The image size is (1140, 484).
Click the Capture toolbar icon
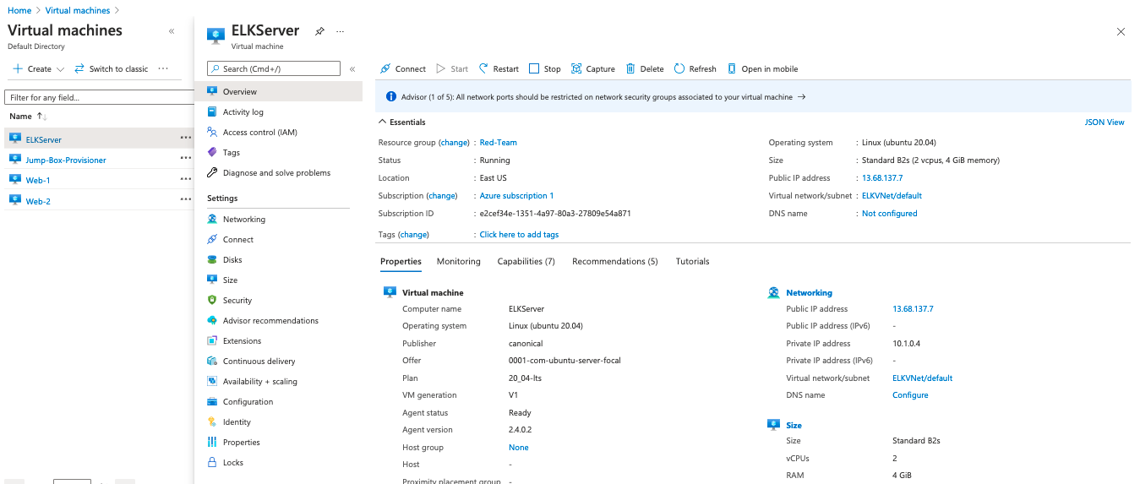point(576,68)
